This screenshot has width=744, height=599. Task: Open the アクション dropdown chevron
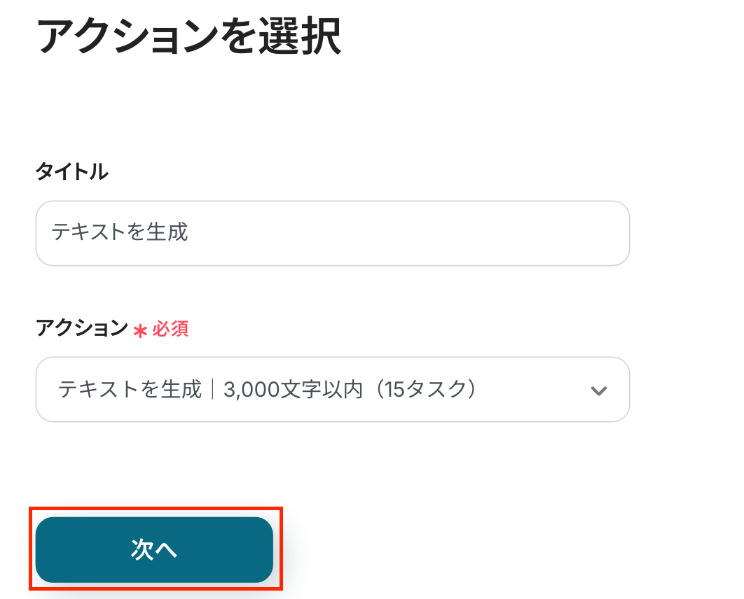click(x=598, y=390)
